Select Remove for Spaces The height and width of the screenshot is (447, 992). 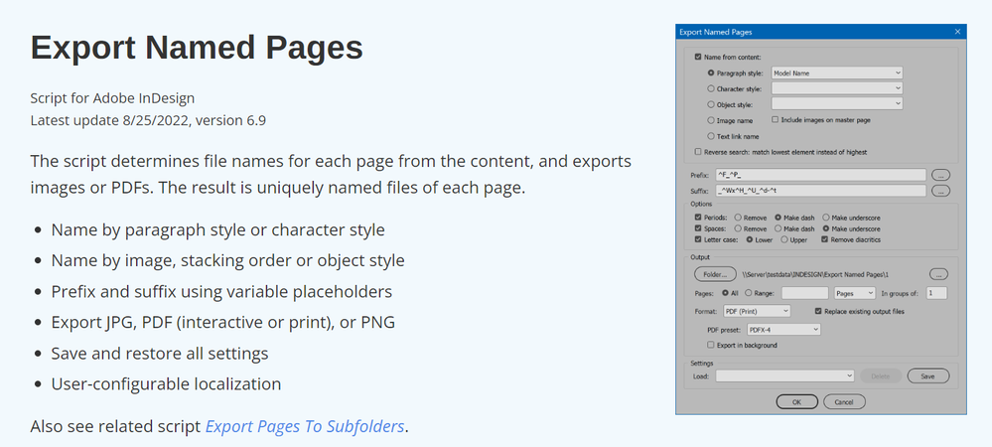click(739, 228)
